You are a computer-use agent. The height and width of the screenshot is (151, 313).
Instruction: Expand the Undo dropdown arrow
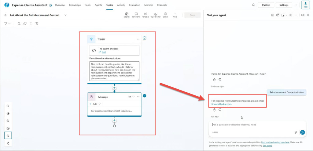click(x=9, y=24)
